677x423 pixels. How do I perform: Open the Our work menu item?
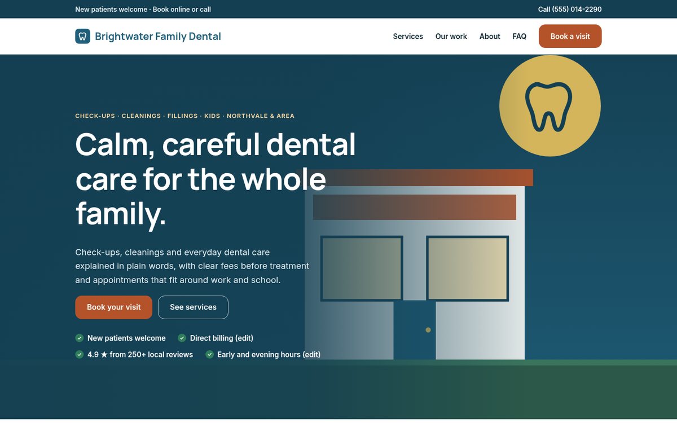[x=451, y=36]
